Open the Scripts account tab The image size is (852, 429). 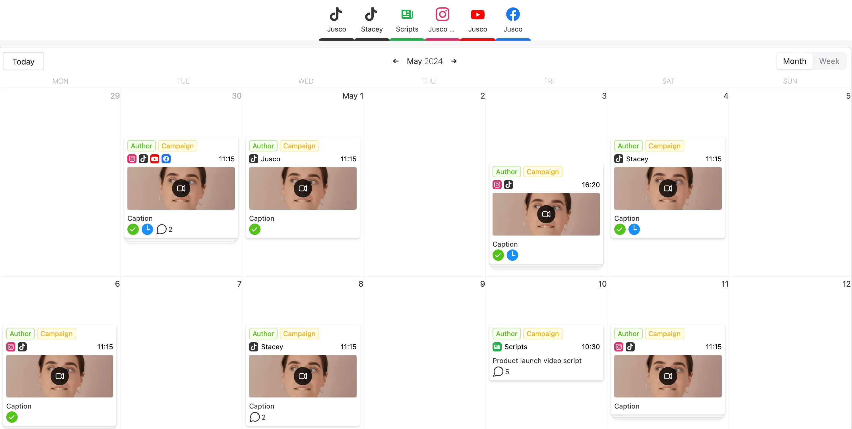[x=407, y=20]
